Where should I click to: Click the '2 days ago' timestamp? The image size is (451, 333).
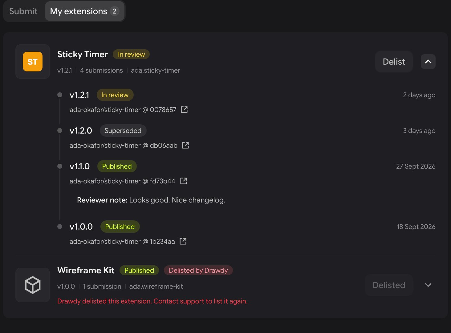click(419, 95)
